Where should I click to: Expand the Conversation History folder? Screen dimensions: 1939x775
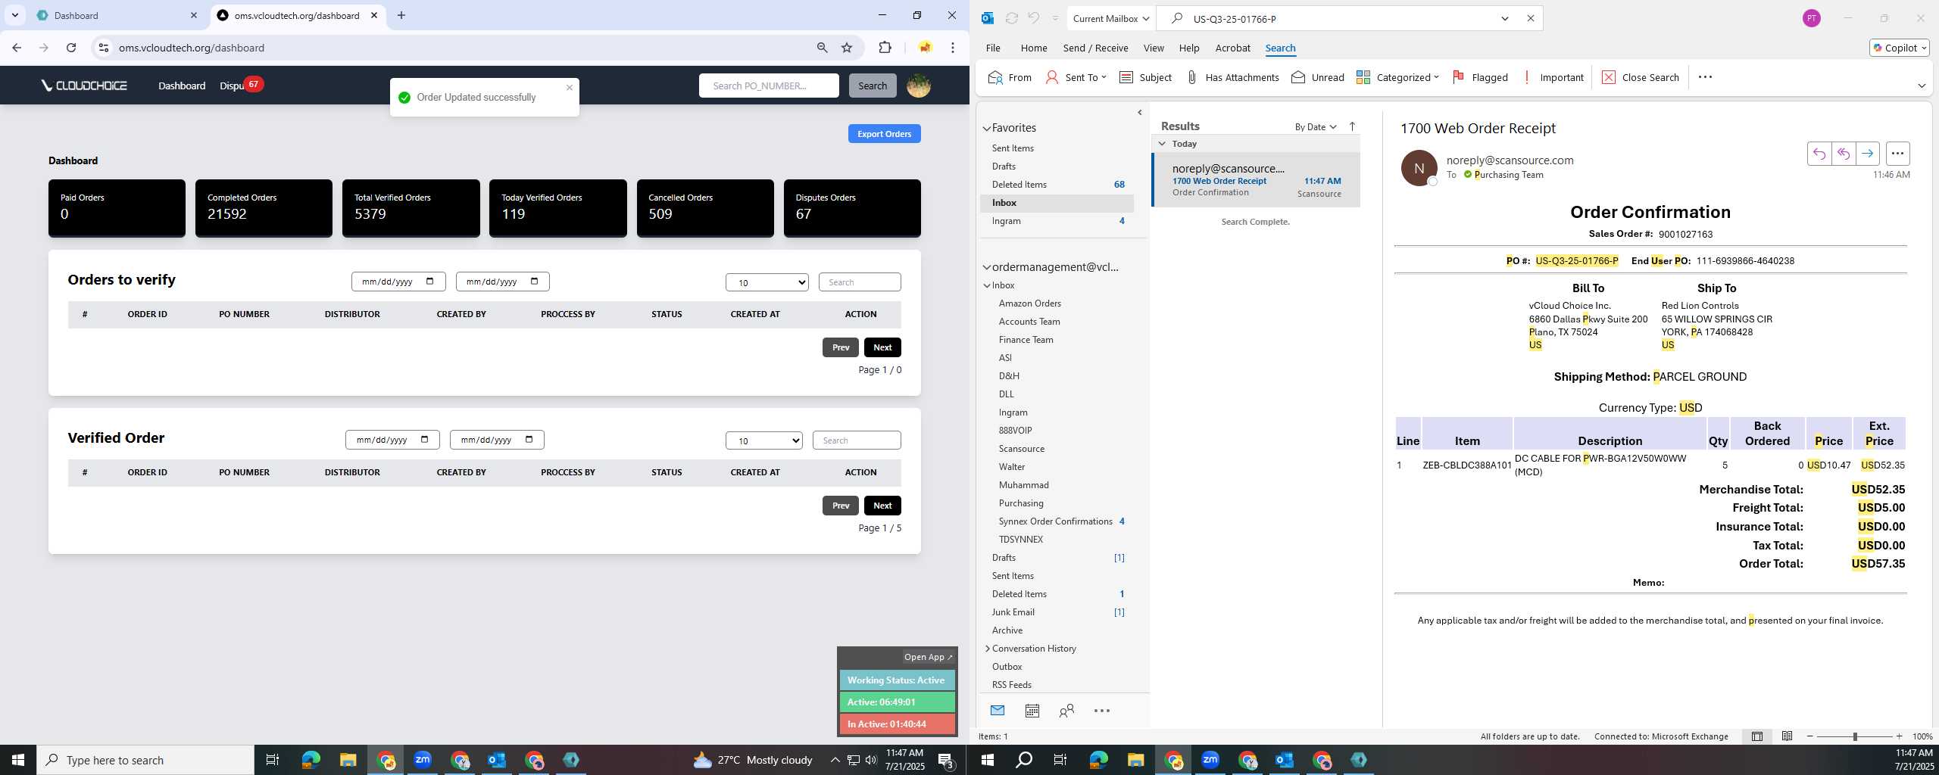tap(987, 649)
